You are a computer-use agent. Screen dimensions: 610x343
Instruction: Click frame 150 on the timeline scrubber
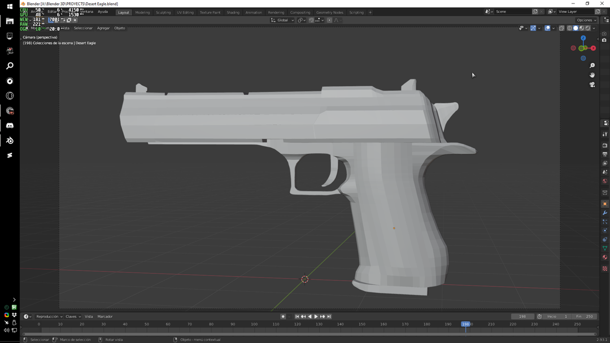[362, 324]
